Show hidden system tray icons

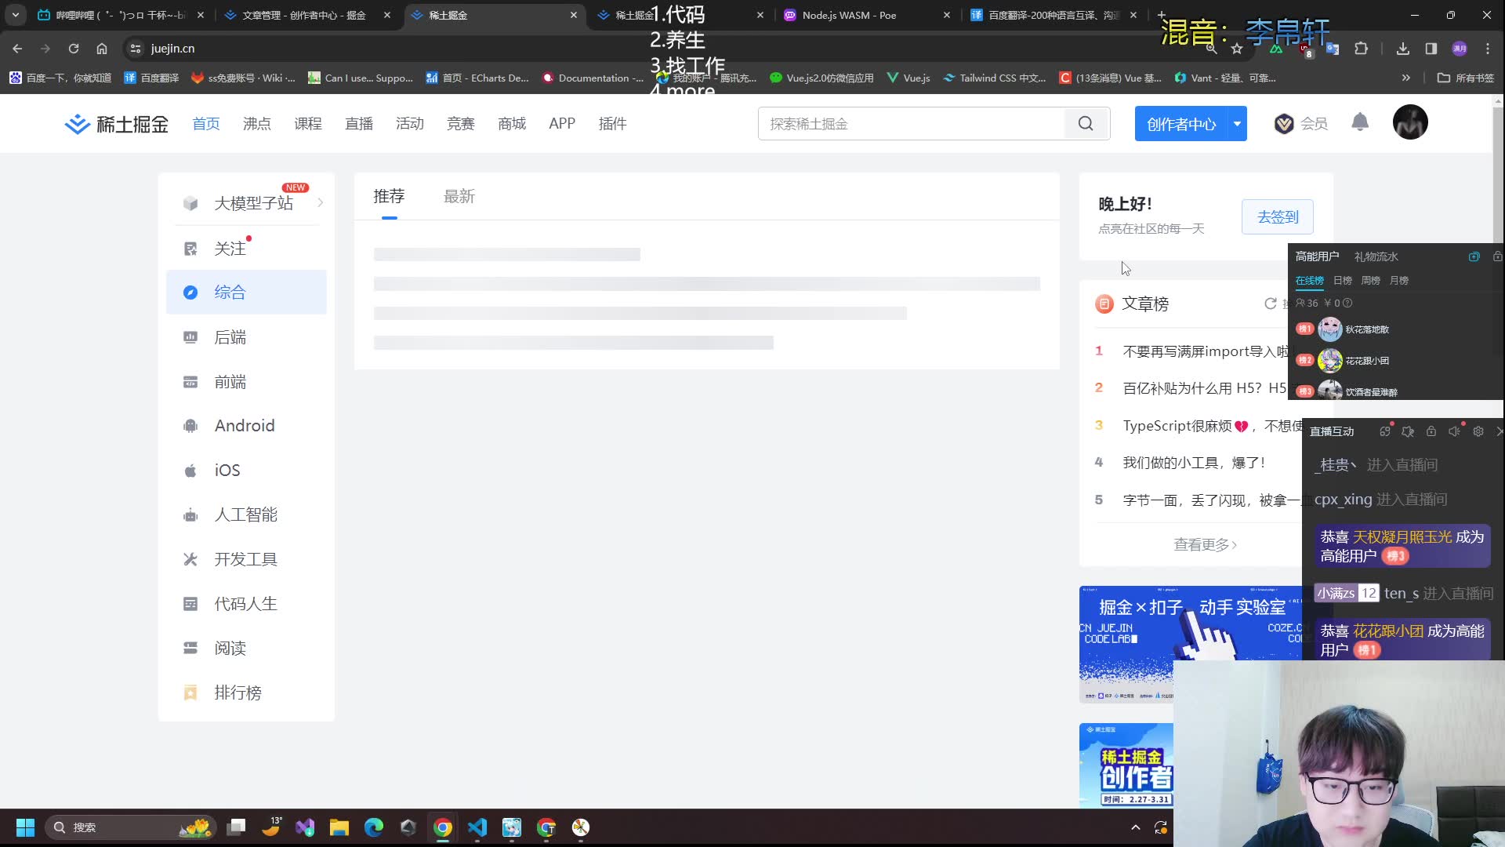1135,827
